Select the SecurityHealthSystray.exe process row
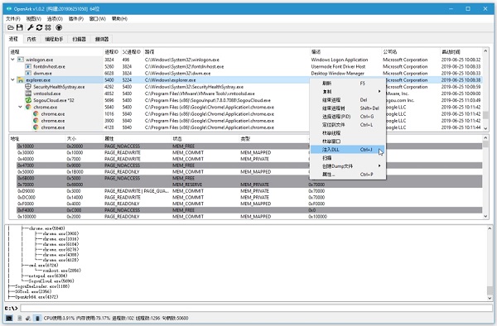 [246, 87]
